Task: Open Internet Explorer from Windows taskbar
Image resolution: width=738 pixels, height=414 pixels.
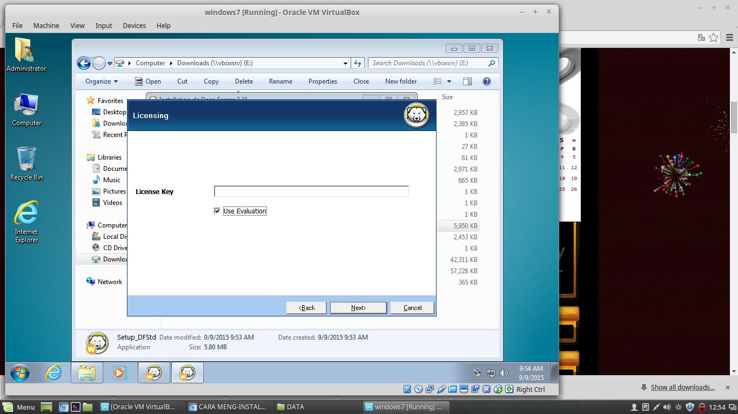Action: [x=53, y=372]
